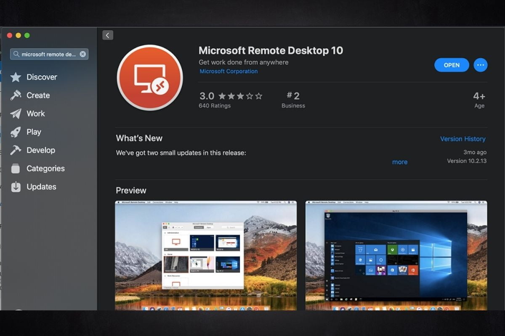
Task: Open the Microsoft Corporation developer link
Action: [x=229, y=71]
